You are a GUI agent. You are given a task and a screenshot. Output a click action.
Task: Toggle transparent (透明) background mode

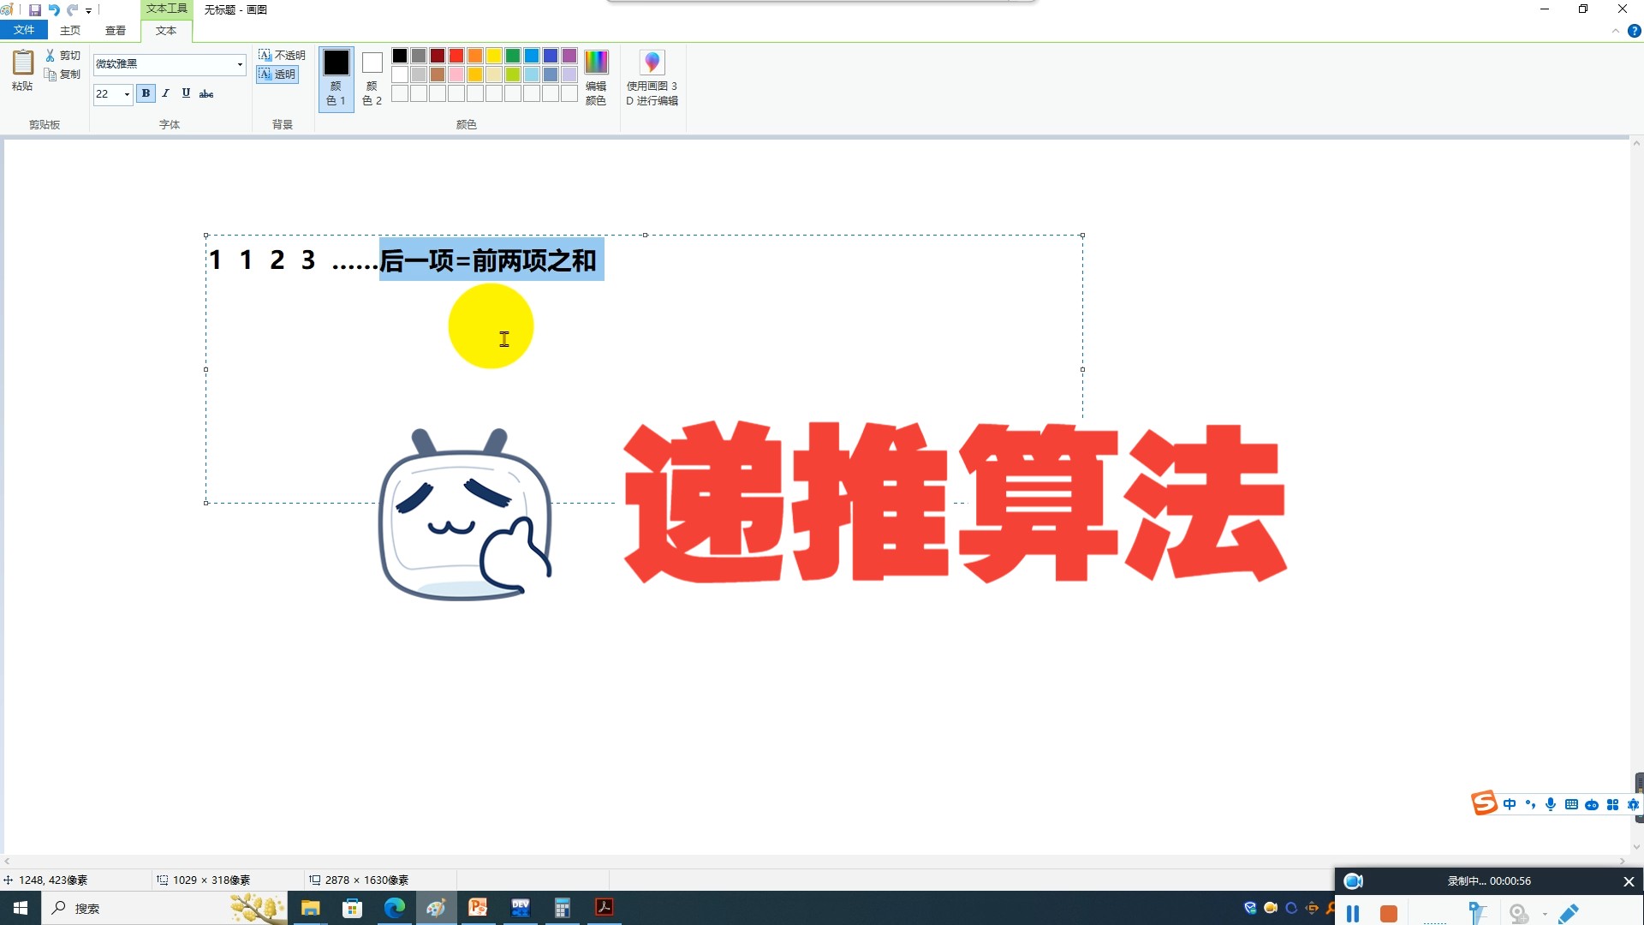pos(279,74)
